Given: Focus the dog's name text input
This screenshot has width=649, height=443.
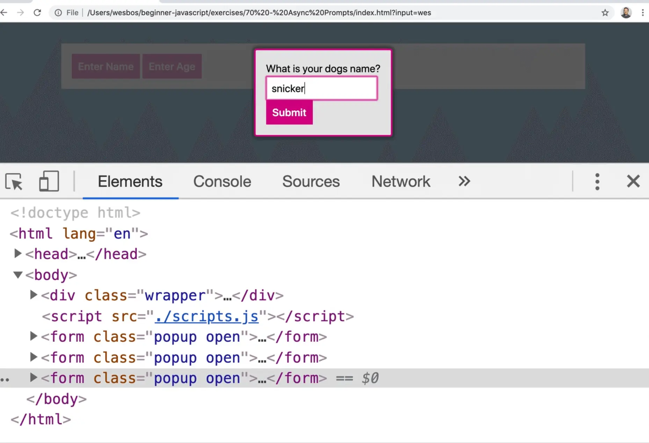Looking at the screenshot, I should (321, 89).
